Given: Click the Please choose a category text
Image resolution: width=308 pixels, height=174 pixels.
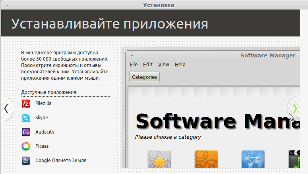Looking at the screenshot, I should 168,137.
